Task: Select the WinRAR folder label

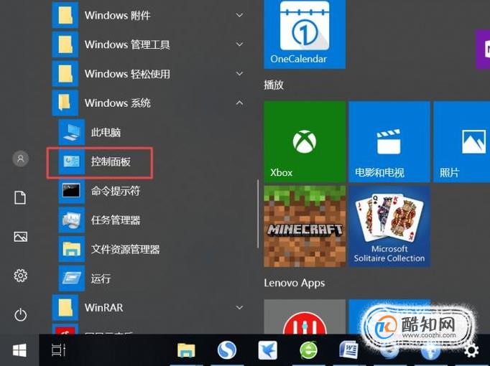Action: pos(103,308)
